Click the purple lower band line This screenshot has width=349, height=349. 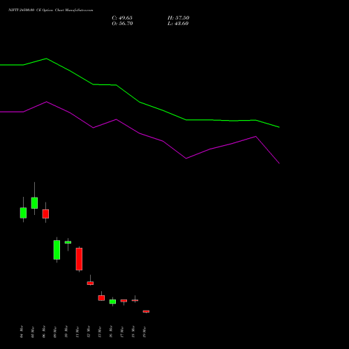pyautogui.click(x=140, y=133)
